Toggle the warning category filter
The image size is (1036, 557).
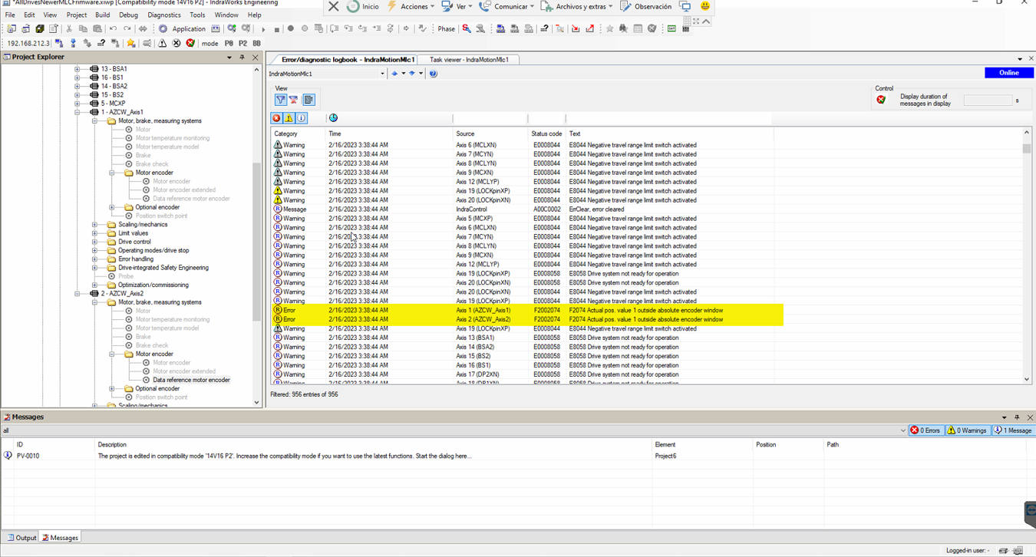point(289,118)
